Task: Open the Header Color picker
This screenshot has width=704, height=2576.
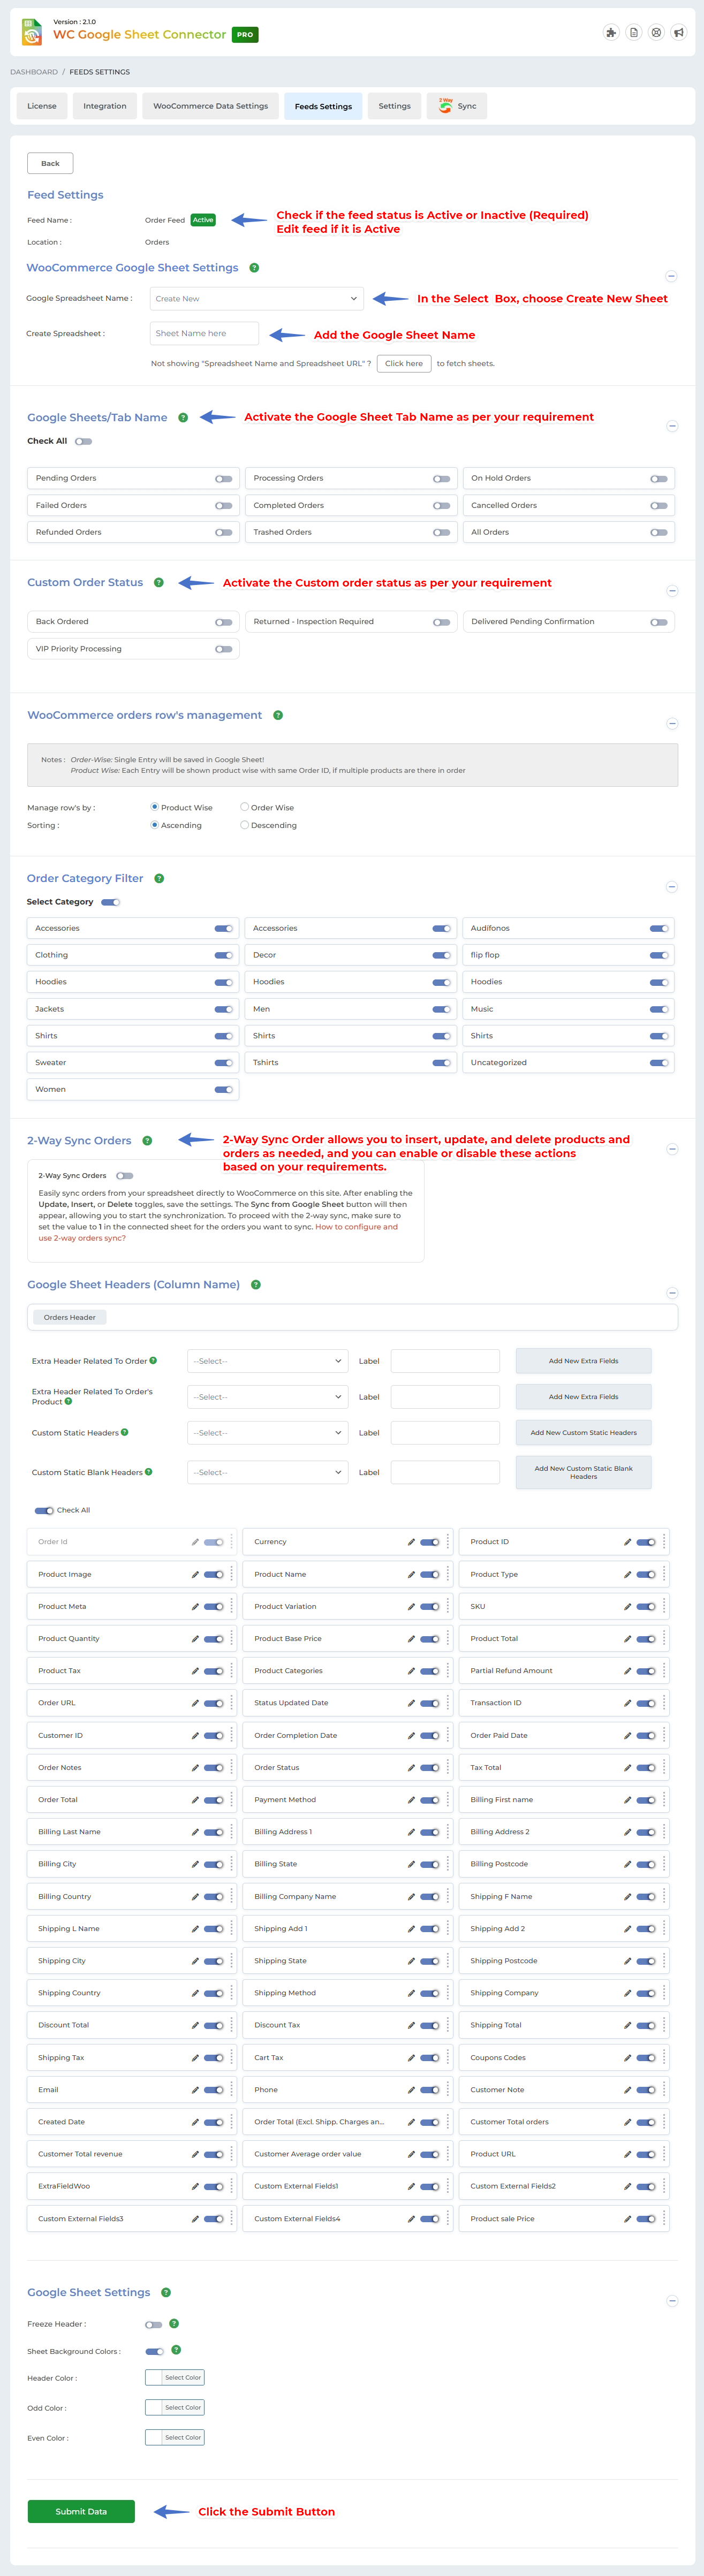Action: click(x=175, y=2378)
